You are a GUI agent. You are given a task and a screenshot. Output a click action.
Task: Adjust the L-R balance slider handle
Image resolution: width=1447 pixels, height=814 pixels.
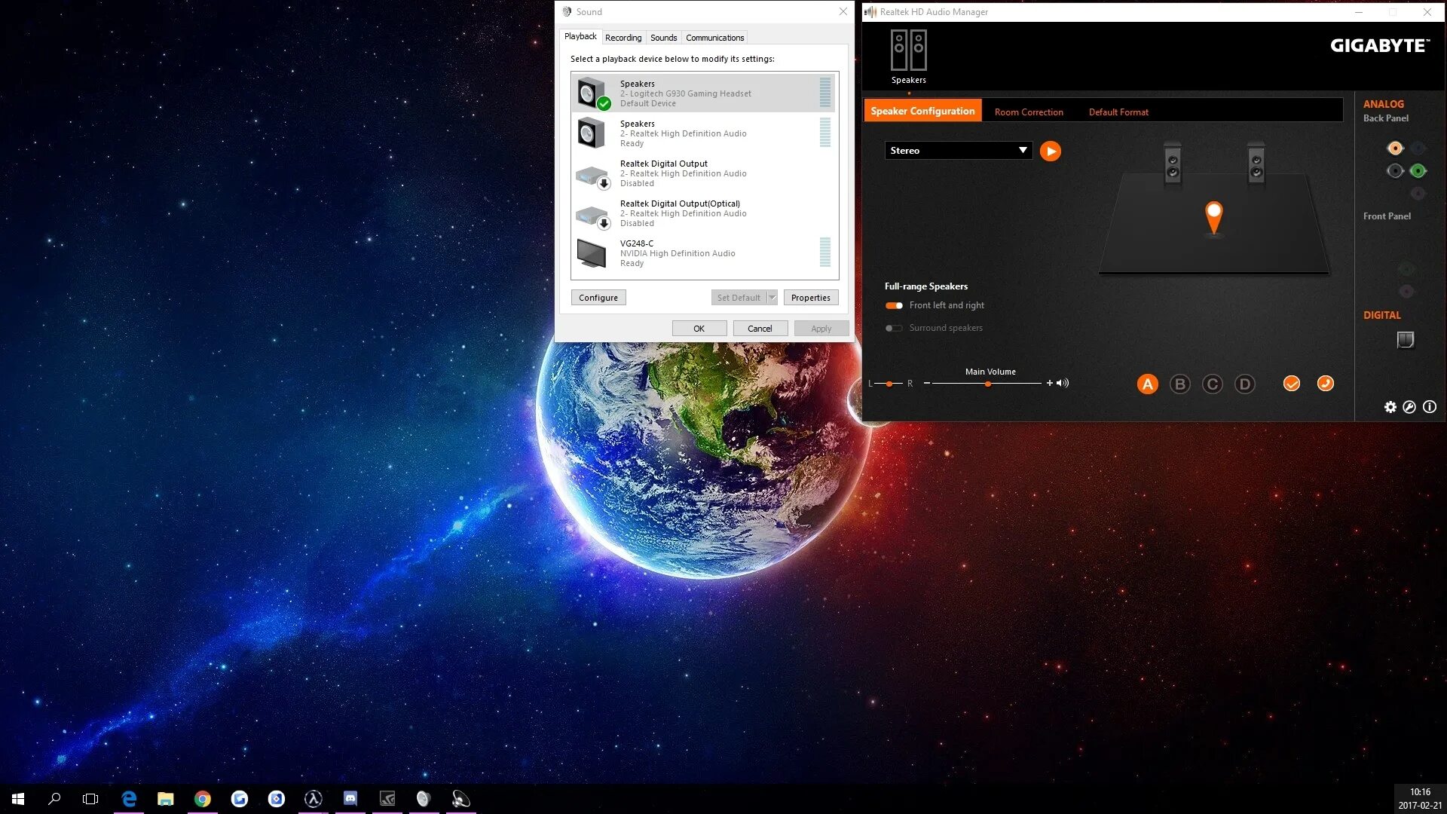pyautogui.click(x=889, y=384)
